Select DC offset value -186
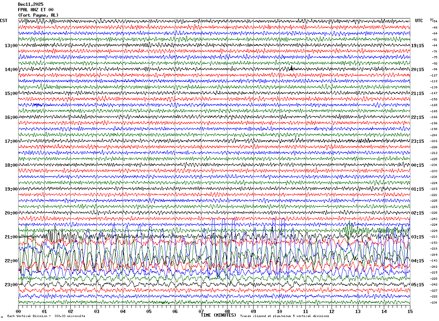The image size is (439, 321). [434, 123]
